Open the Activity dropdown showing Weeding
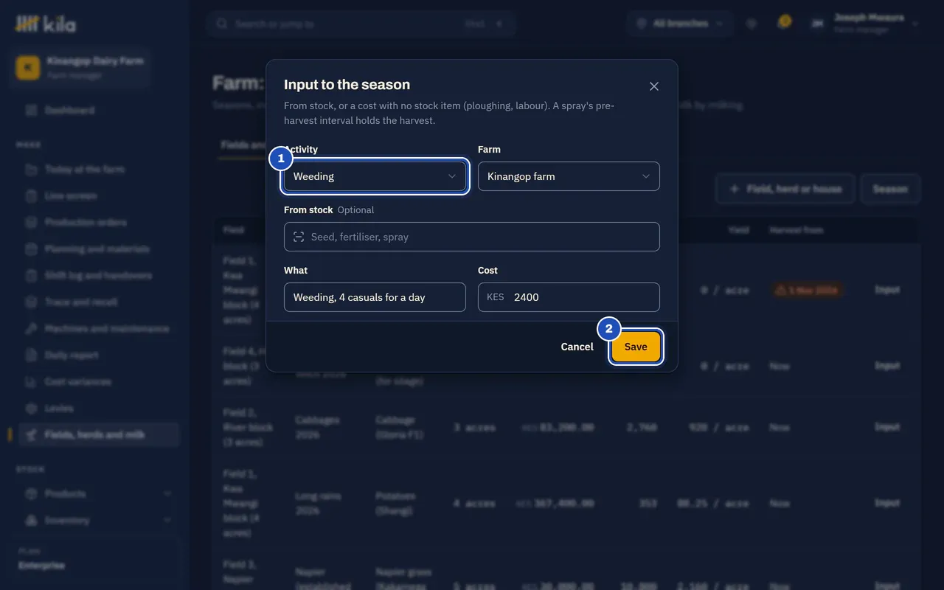 tap(375, 176)
